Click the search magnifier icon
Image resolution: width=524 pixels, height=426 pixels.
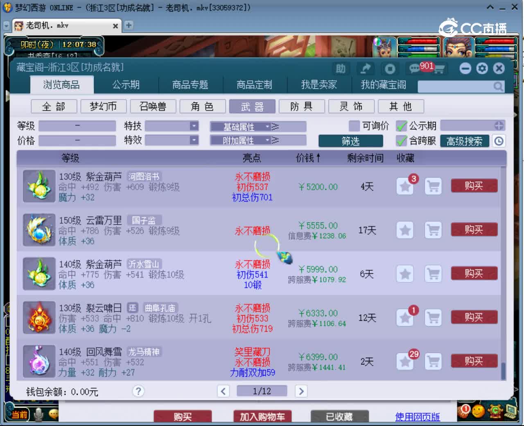498,86
